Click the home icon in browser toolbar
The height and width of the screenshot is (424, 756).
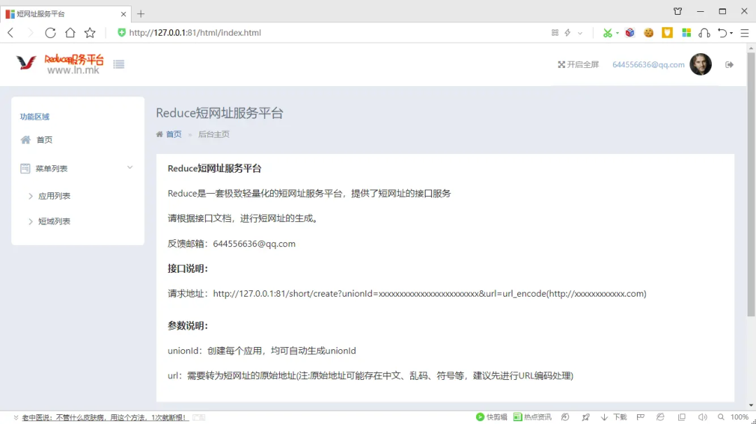coord(70,33)
